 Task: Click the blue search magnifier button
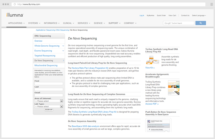tap(201, 23)
